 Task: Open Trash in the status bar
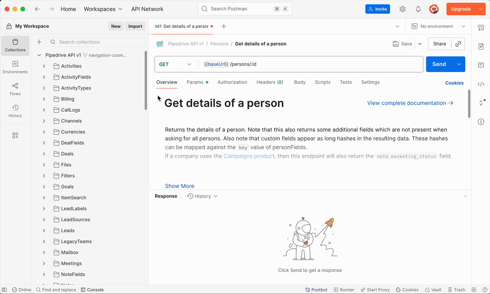pos(457,290)
